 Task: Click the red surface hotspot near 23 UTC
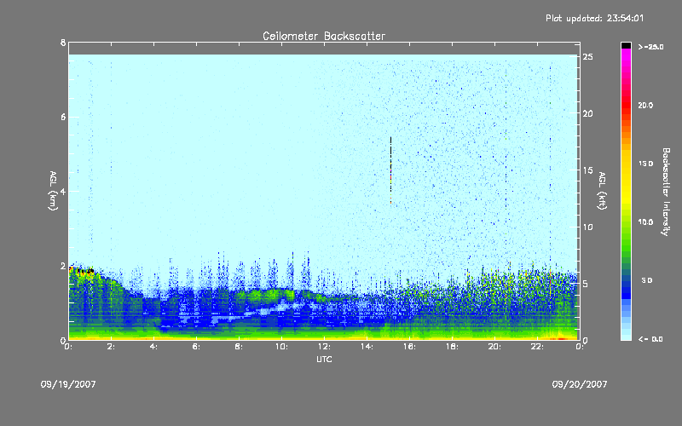(x=560, y=337)
